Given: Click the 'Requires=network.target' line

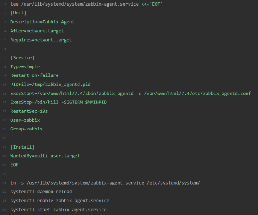Looking at the screenshot, I should [x=41, y=40].
